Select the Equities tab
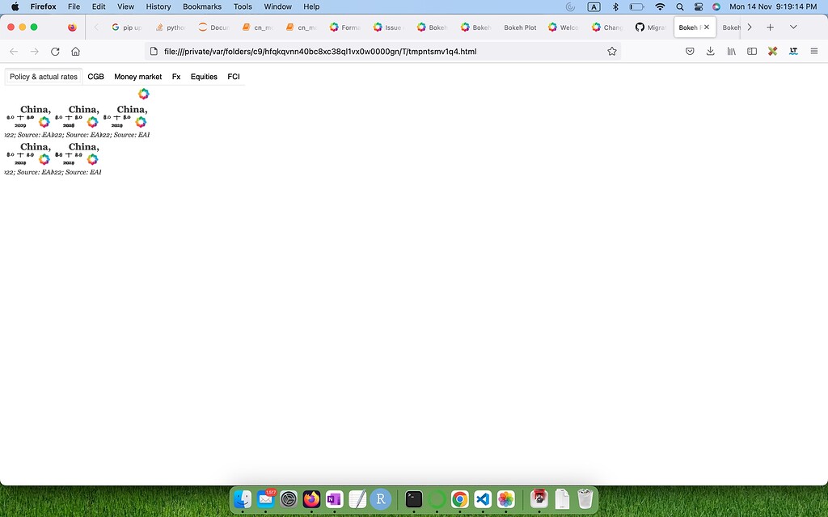 pos(204,77)
